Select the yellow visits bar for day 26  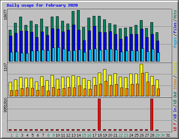point(141,68)
